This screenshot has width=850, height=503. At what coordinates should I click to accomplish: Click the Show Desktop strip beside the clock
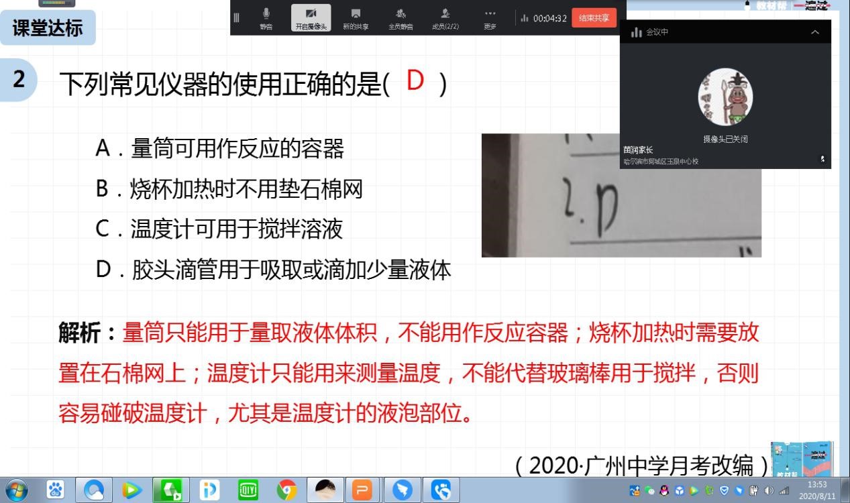[x=845, y=490]
